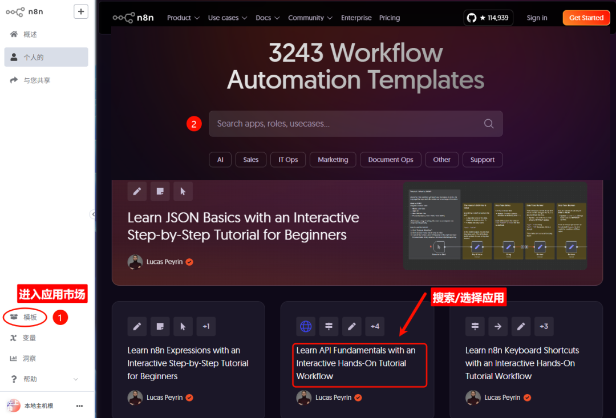Click globe icon on API Fundamentals card
The image size is (616, 418).
[306, 326]
